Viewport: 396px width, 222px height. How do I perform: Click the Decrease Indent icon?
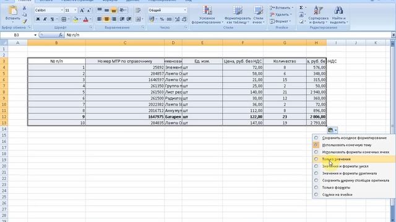(x=122, y=19)
